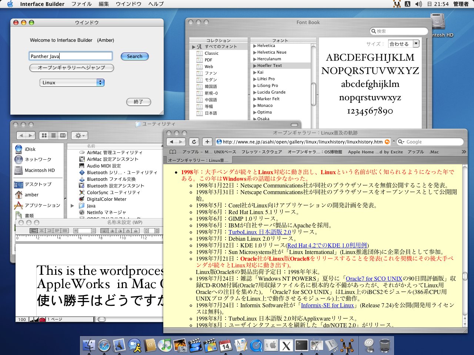Image resolution: width=474 pixels, height=355 pixels.
Task: Switch Finder utilities window to icon view
Action: (44, 135)
